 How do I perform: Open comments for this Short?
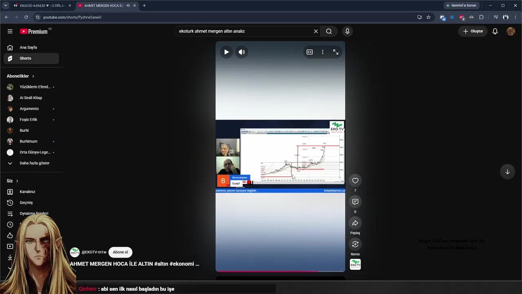click(355, 202)
